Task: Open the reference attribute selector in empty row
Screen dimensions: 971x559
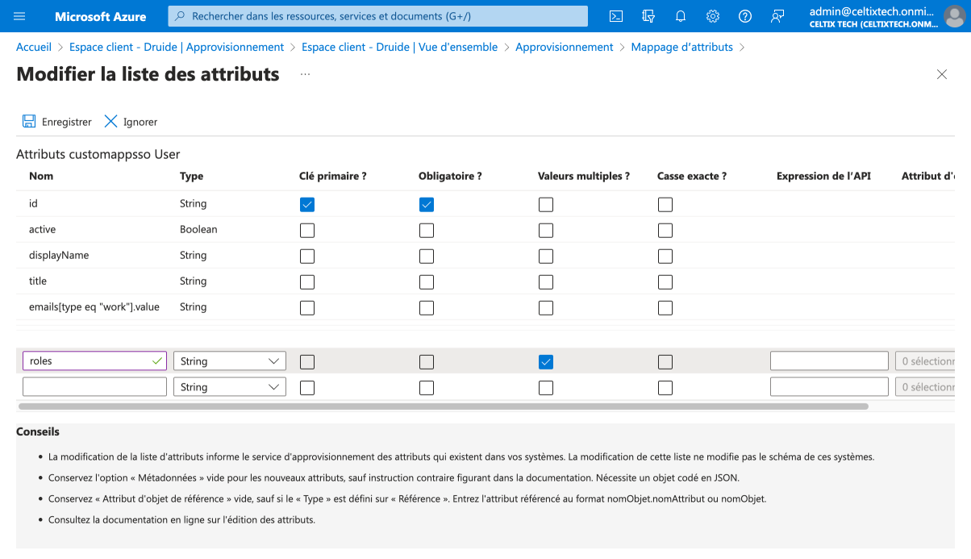Action: click(925, 387)
